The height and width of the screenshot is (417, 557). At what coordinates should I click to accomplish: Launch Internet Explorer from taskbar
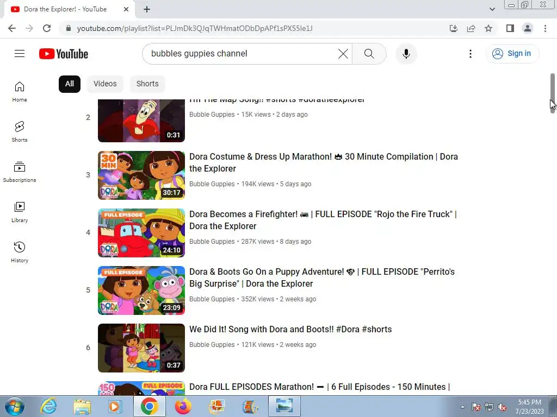(48, 406)
